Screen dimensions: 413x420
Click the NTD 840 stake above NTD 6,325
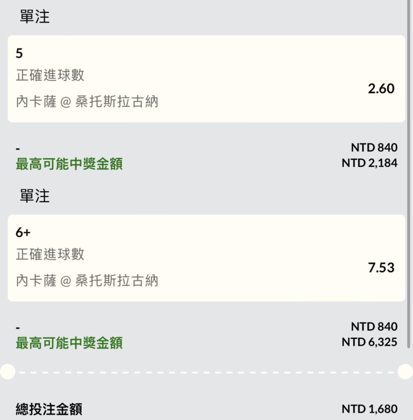click(374, 326)
